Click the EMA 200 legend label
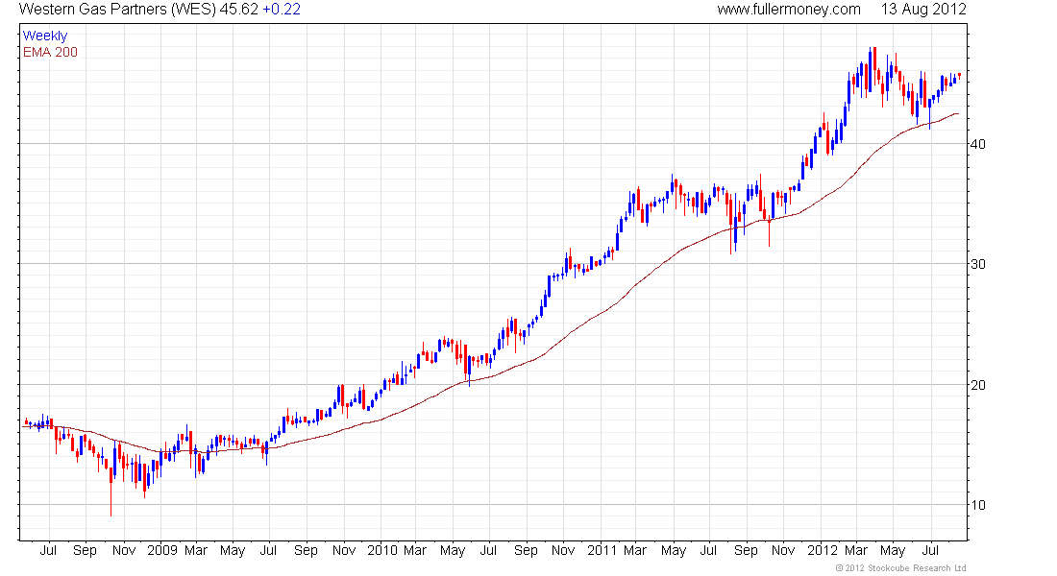1057x576 pixels. click(x=50, y=52)
